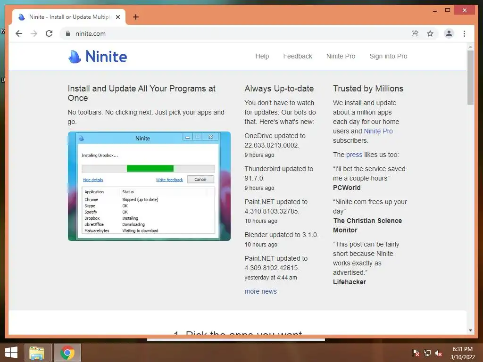The image size is (483, 362).
Task: Click the 'Thunderbird updated to 91.7.0' text
Action: (279, 173)
